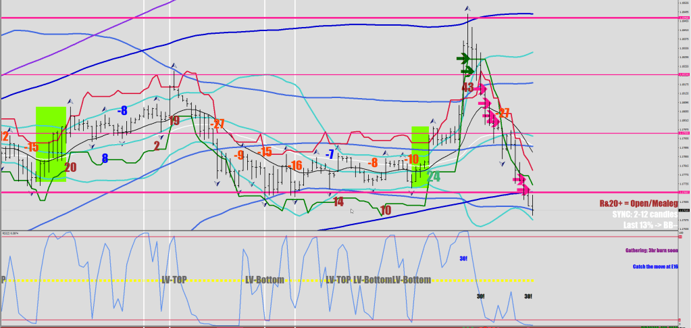
Task: Click the orange -16 value label
Action: point(294,165)
